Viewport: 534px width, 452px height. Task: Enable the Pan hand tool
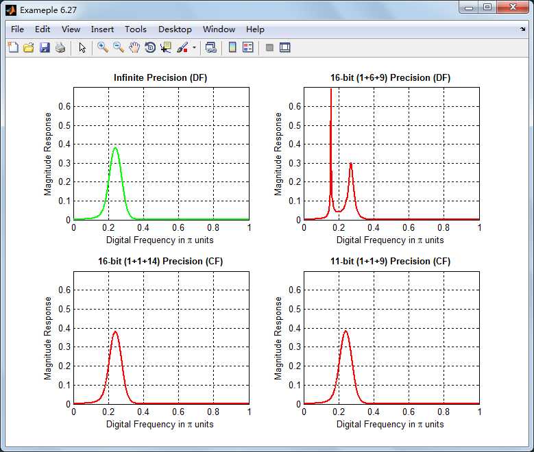(x=134, y=47)
